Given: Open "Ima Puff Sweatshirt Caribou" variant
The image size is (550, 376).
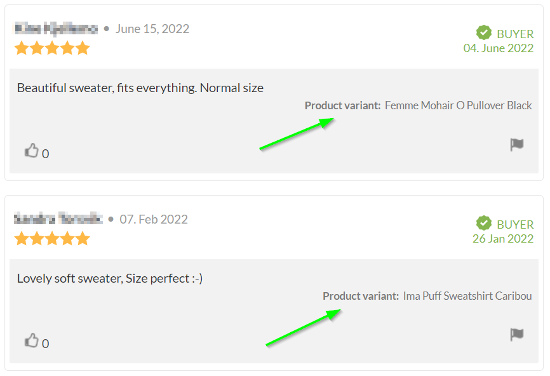Looking at the screenshot, I should [x=467, y=296].
